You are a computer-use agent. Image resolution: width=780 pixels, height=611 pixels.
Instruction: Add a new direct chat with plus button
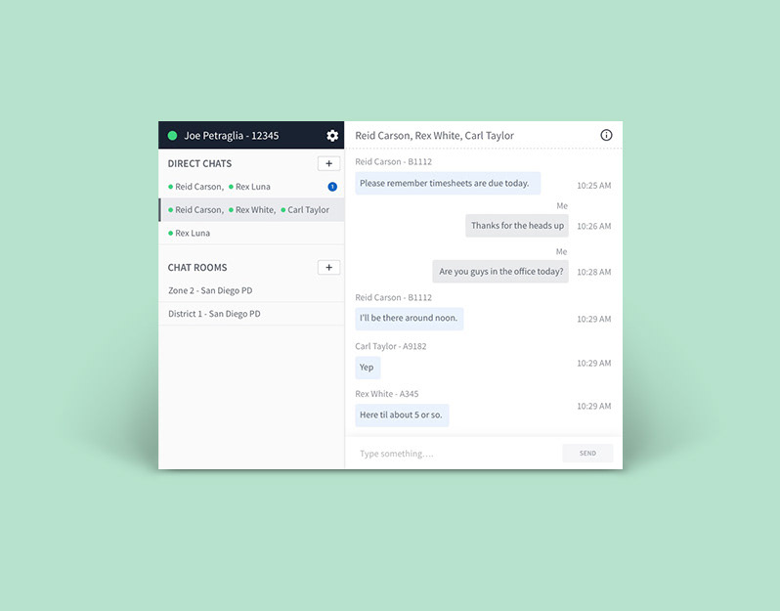(x=328, y=163)
